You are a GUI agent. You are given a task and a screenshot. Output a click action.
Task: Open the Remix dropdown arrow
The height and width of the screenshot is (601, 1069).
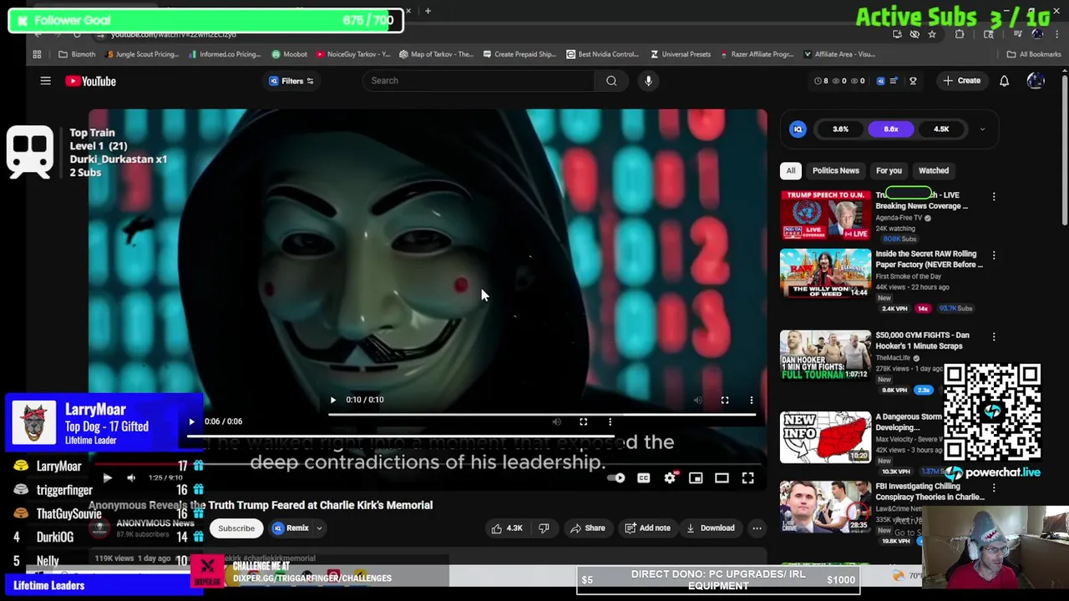click(319, 528)
